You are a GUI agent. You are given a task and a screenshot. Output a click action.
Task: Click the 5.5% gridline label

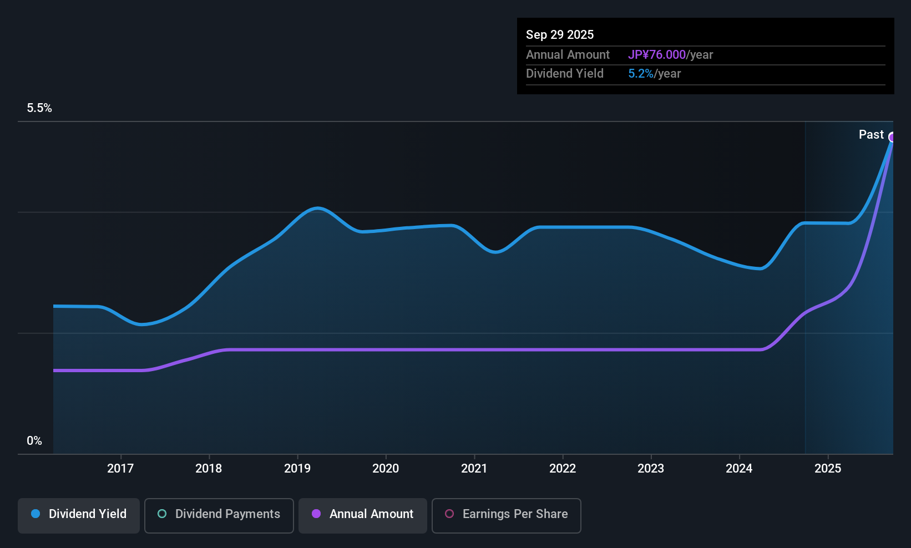click(39, 108)
